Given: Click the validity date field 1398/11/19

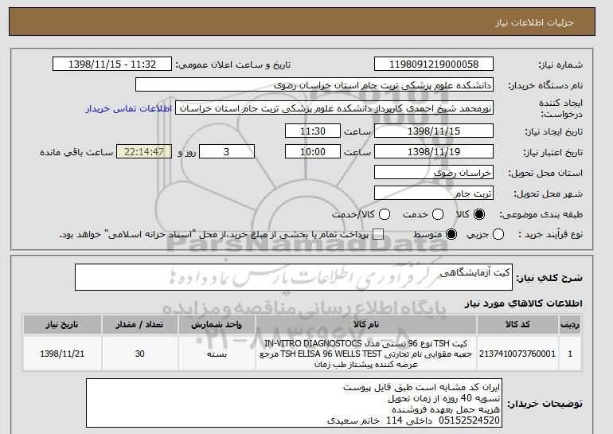Looking at the screenshot, I should 434,152.
